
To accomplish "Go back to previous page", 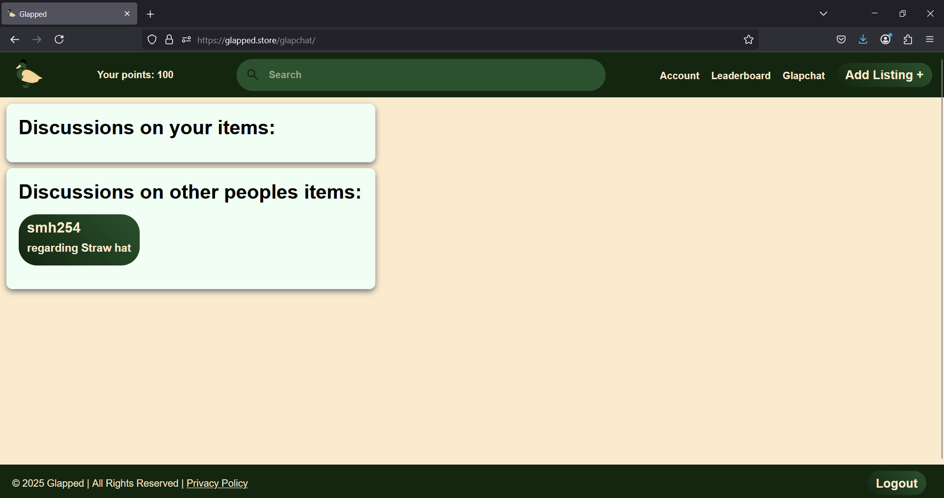I will [15, 39].
